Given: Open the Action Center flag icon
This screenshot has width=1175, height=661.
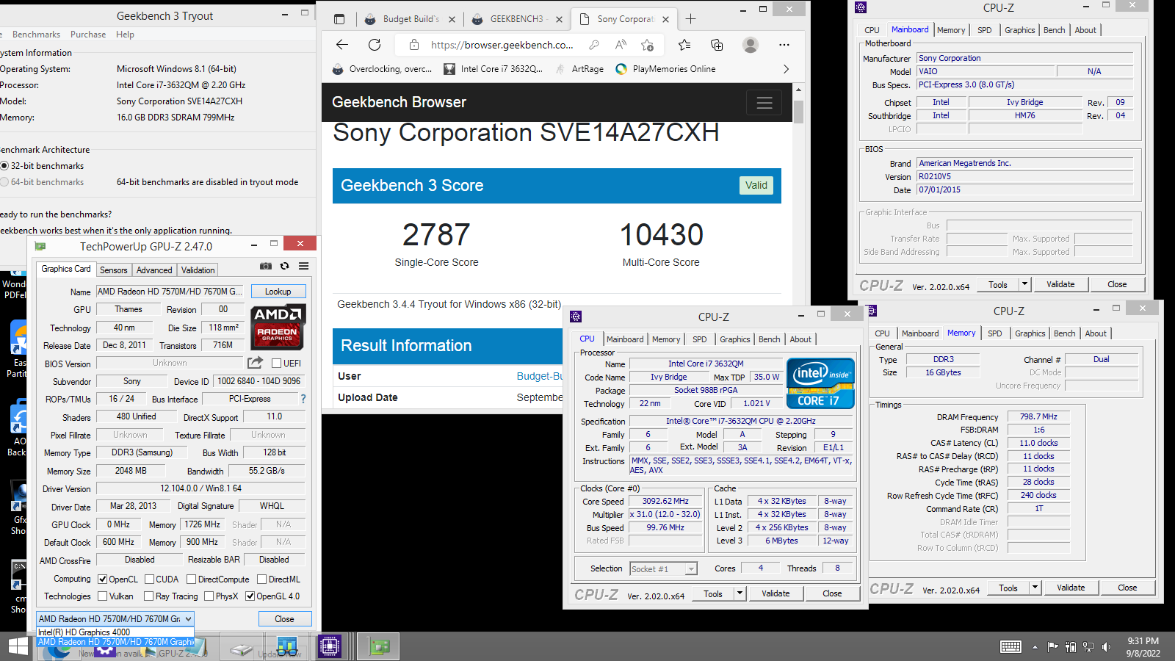Looking at the screenshot, I should point(1052,646).
